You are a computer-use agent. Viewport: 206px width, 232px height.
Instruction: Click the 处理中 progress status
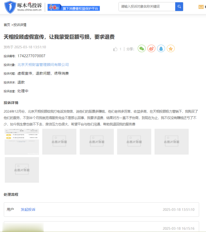click(23, 91)
